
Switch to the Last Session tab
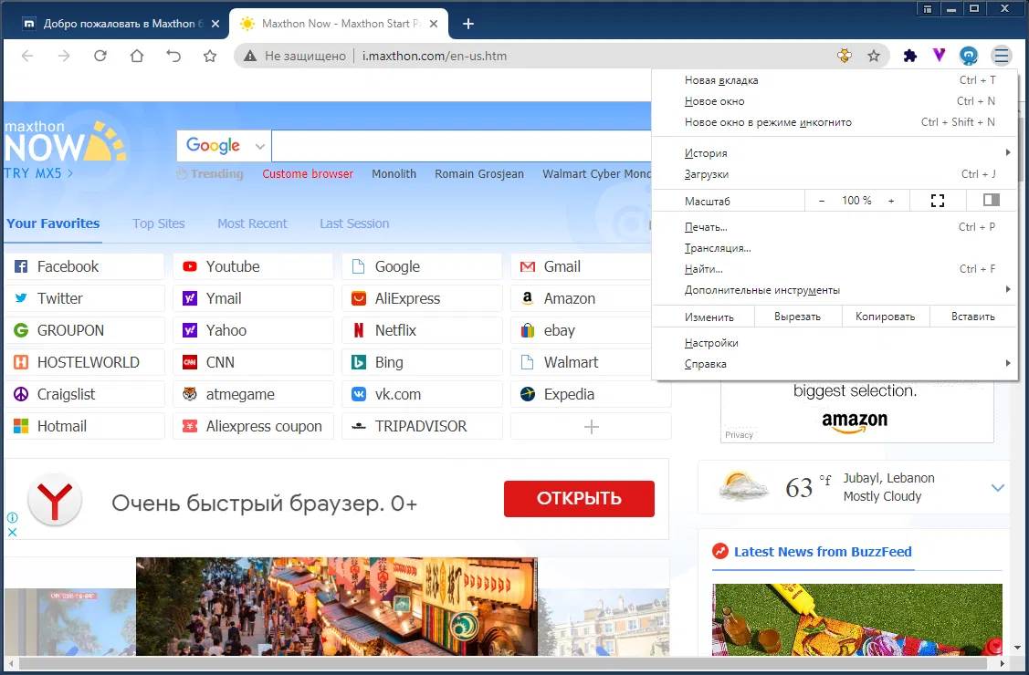[x=354, y=223]
